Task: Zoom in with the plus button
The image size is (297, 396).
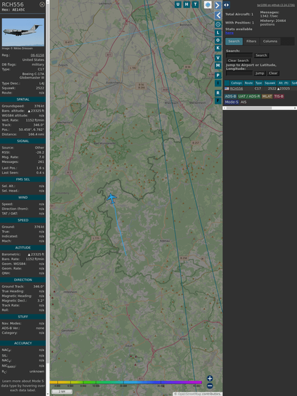Action: tap(210, 378)
